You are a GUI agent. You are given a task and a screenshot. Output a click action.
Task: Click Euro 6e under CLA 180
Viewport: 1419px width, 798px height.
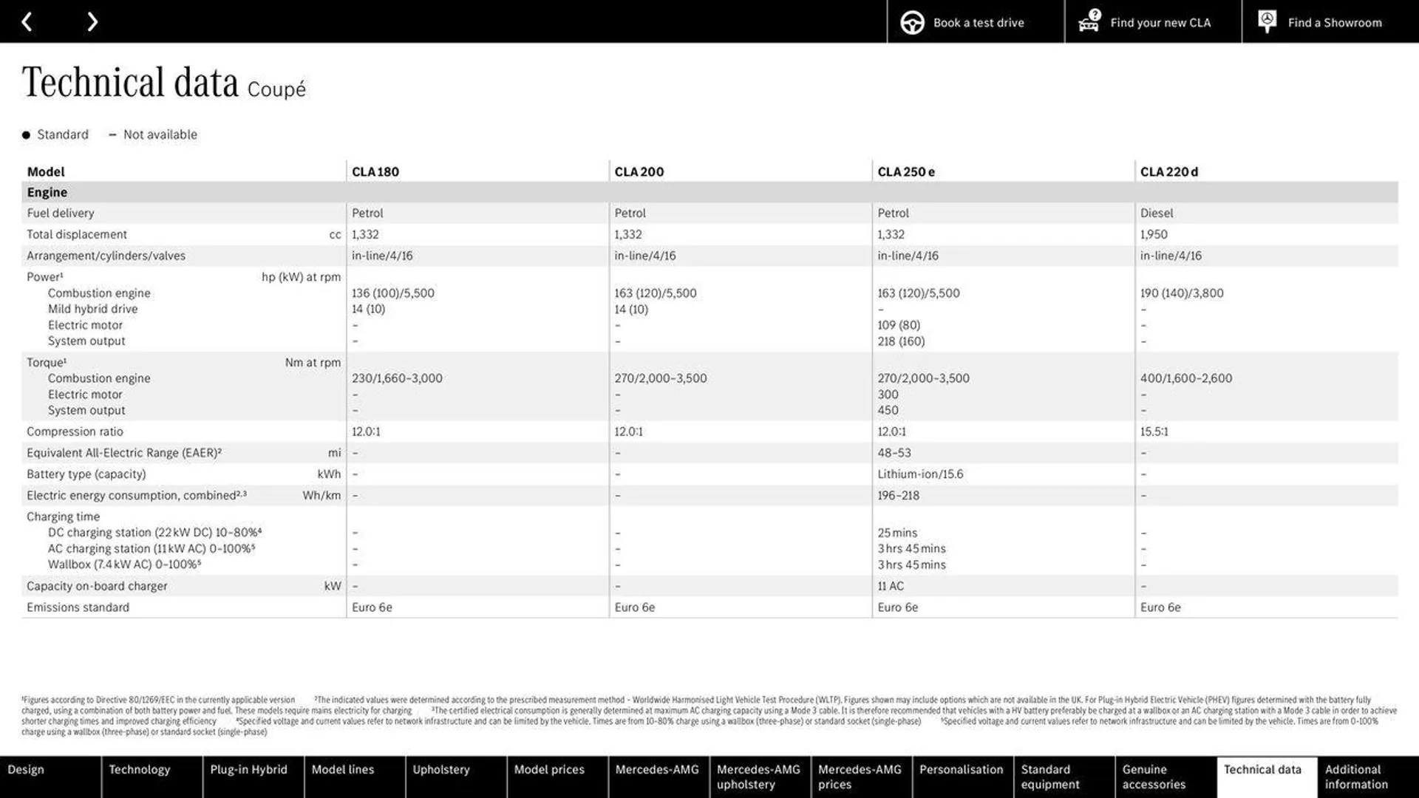click(372, 607)
